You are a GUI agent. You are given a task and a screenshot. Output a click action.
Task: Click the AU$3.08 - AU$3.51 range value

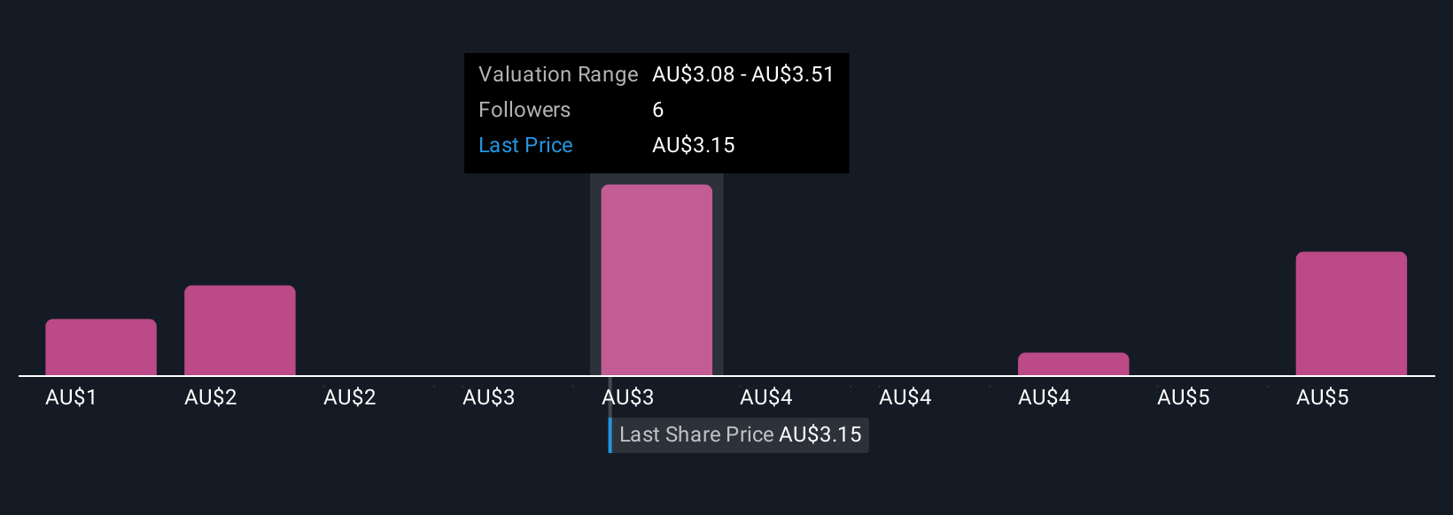point(743,74)
